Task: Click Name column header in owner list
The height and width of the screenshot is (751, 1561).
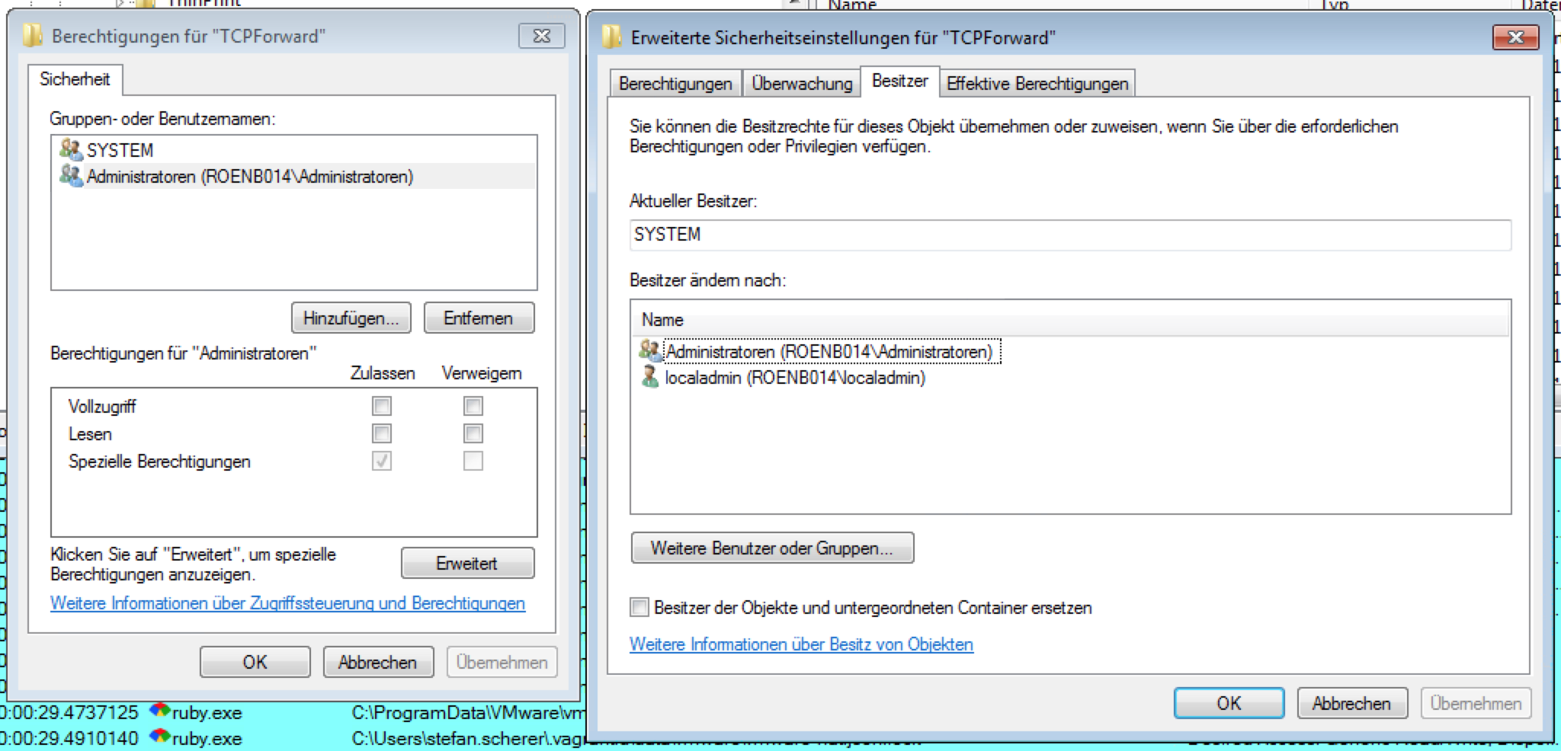Action: pyautogui.click(x=1070, y=320)
